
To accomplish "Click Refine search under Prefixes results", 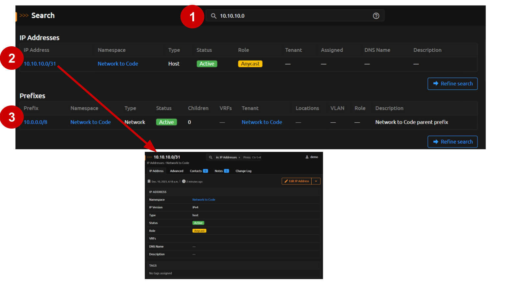I will (452, 142).
